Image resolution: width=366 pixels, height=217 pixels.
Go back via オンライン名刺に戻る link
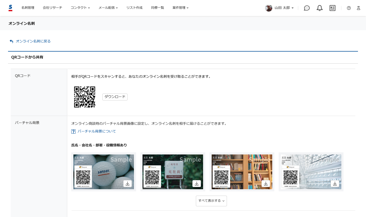pyautogui.click(x=33, y=41)
